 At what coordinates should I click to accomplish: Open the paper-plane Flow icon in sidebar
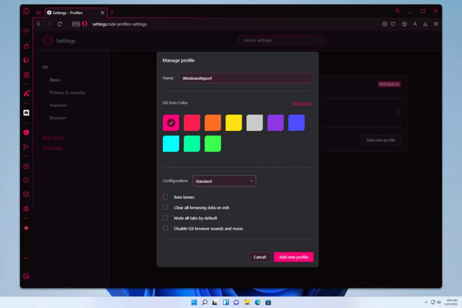coord(26,147)
